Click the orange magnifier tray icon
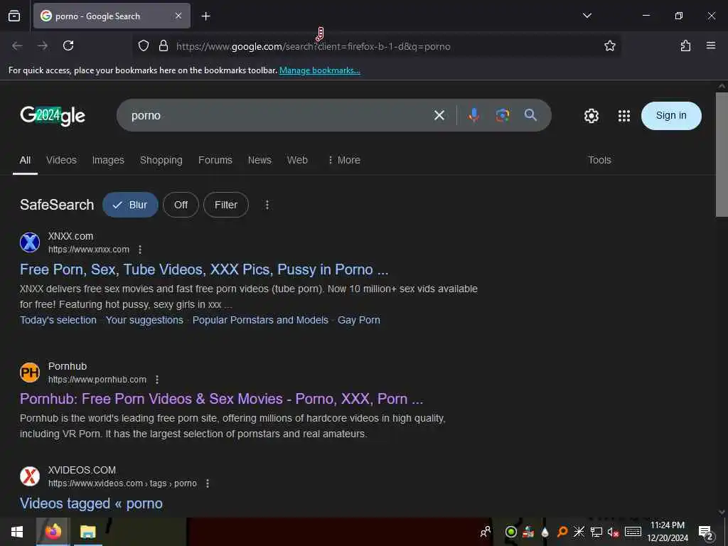This screenshot has height=546, width=728. [x=562, y=532]
